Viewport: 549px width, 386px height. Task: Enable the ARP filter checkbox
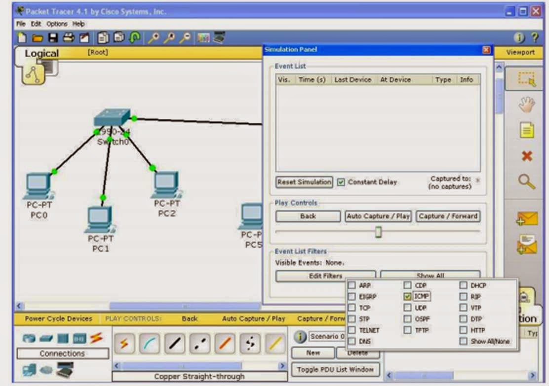(x=352, y=285)
